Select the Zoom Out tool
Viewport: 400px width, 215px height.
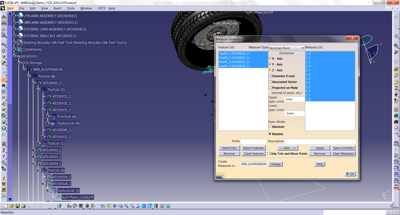click(132, 206)
